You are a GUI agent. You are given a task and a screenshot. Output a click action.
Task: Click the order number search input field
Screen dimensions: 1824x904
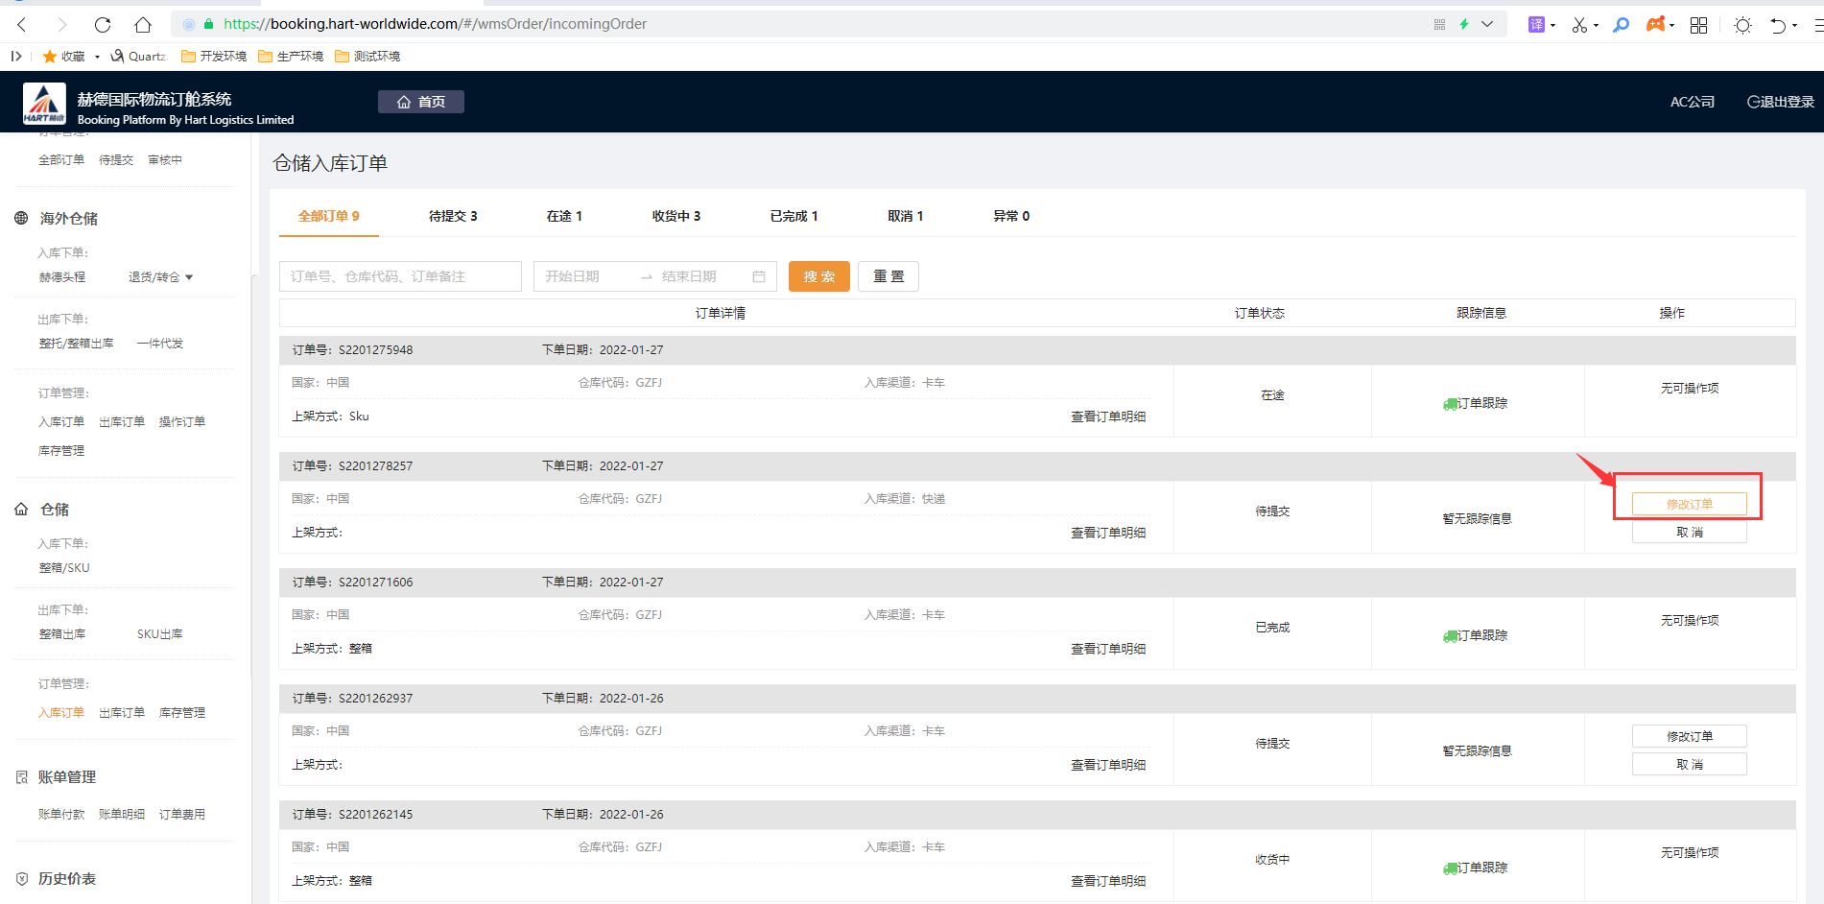(x=400, y=276)
